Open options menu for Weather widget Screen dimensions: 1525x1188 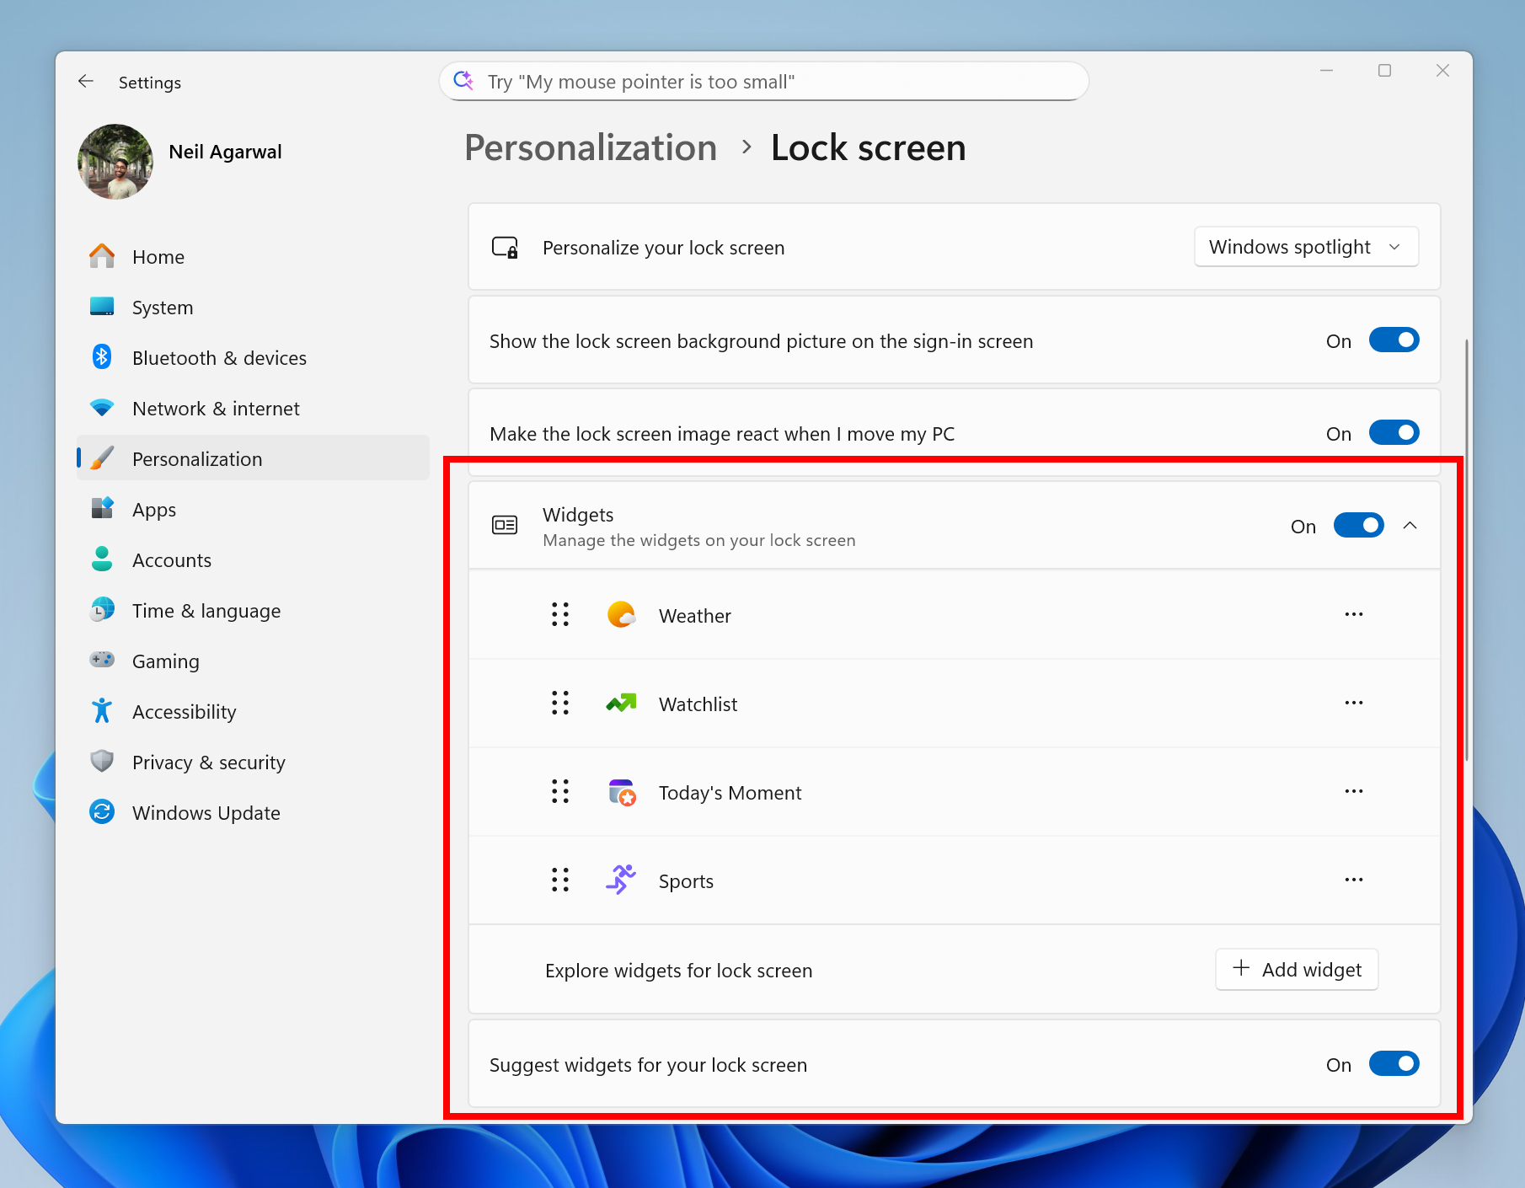[1353, 615]
